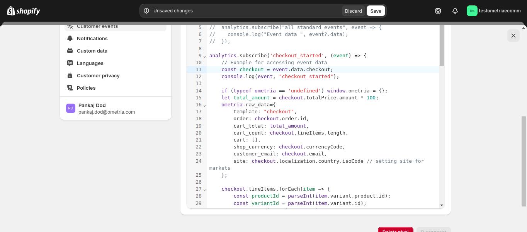Click line number 11 in the gutter
The height and width of the screenshot is (232, 527).
[199, 70]
